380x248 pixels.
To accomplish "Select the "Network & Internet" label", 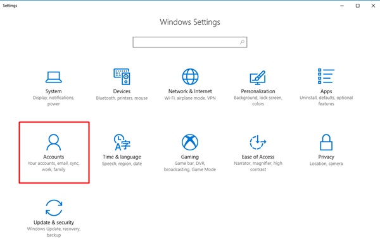I will tap(190, 91).
